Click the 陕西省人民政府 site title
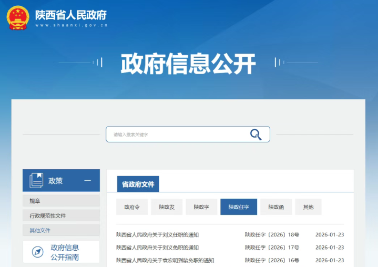This screenshot has width=378, height=267. pyautogui.click(x=70, y=15)
